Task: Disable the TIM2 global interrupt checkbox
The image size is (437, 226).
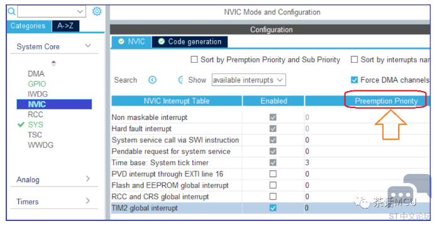Action: tap(273, 208)
